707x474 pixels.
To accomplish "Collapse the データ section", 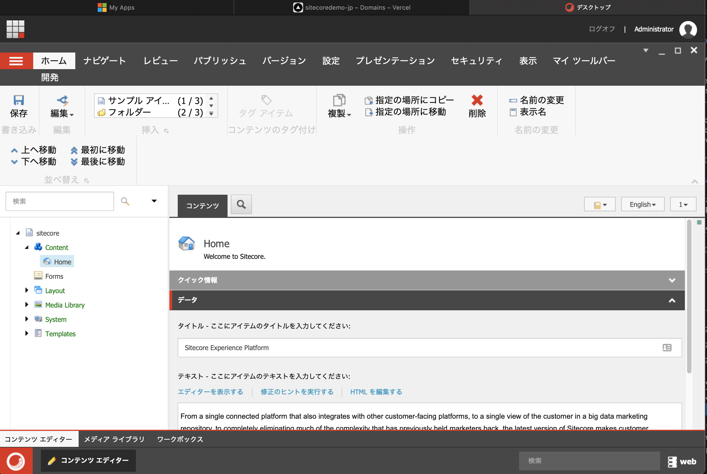I will pyautogui.click(x=427, y=300).
